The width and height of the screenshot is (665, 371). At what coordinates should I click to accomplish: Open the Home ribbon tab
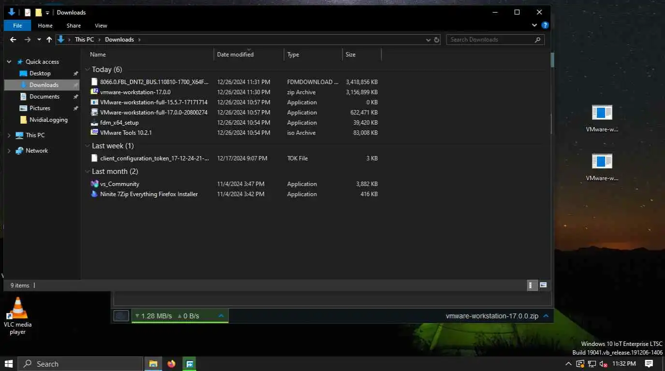point(45,26)
